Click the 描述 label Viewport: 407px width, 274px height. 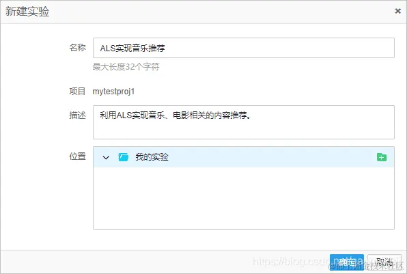pos(77,115)
